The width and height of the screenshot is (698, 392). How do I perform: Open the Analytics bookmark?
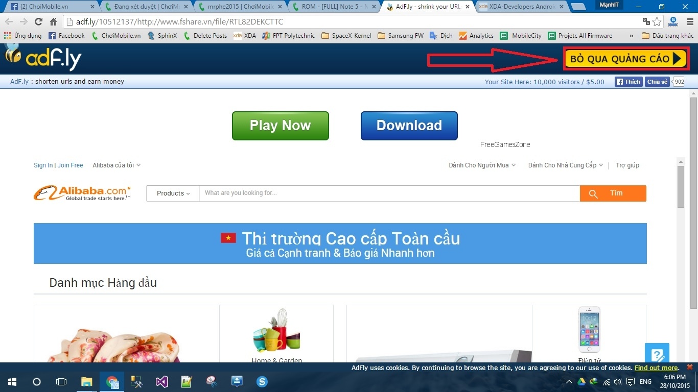click(x=476, y=36)
